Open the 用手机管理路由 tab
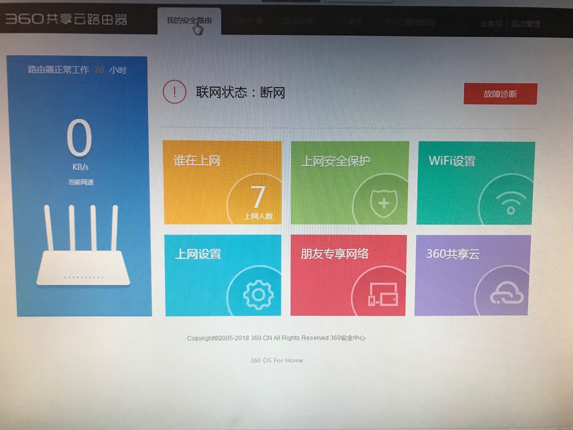Image resolution: width=573 pixels, height=430 pixels. point(409,22)
